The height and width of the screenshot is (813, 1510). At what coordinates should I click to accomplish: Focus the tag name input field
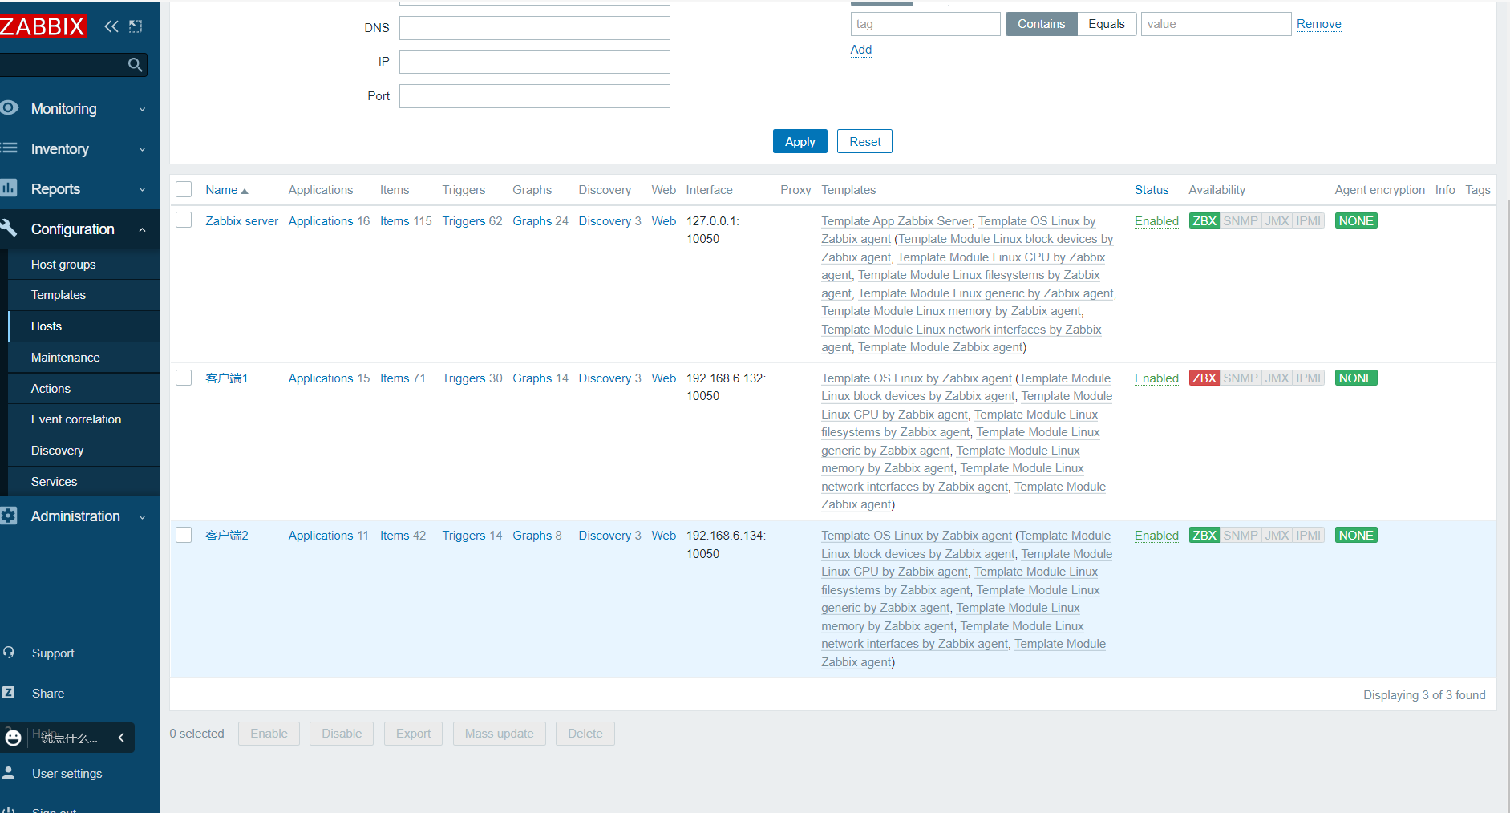[x=925, y=24]
